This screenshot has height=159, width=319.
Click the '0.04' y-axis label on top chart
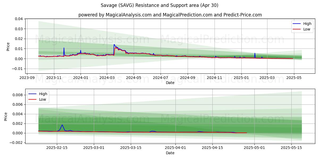[19, 19]
